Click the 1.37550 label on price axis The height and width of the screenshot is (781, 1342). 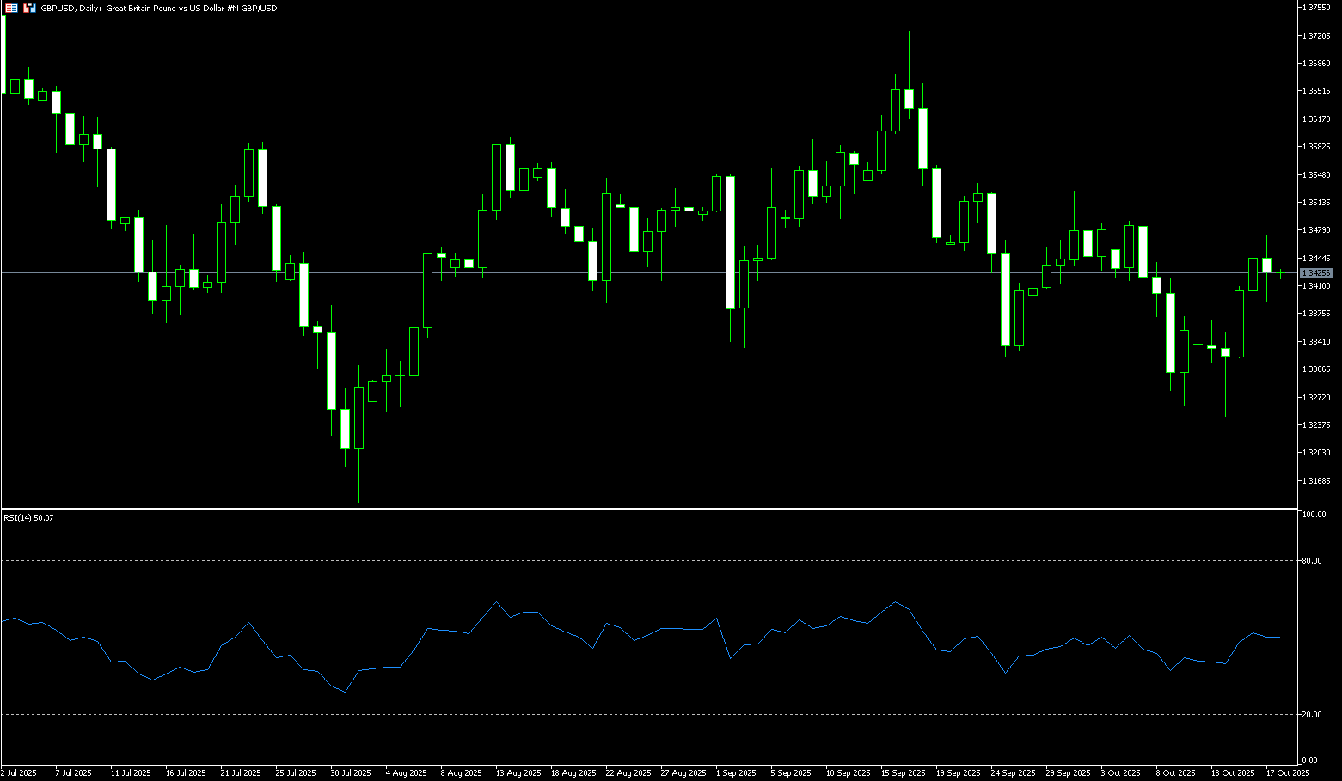(1317, 7)
